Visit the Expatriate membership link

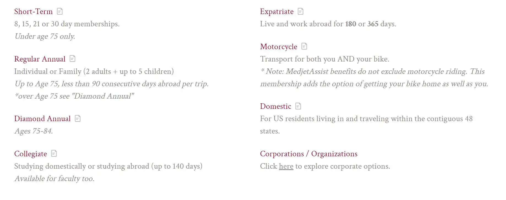[277, 12]
